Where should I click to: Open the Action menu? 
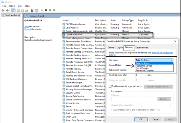pos(12,6)
